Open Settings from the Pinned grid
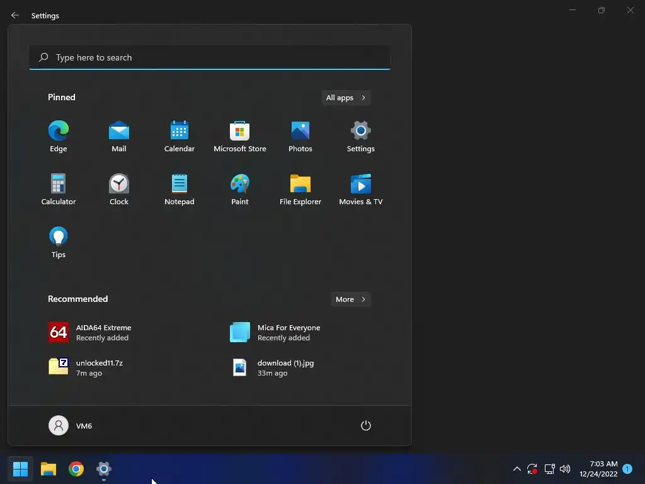Screen dimensions: 645x484 point(361,137)
